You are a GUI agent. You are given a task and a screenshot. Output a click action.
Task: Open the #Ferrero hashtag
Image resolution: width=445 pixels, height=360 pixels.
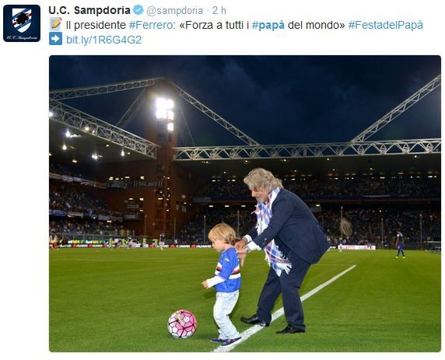(x=152, y=25)
